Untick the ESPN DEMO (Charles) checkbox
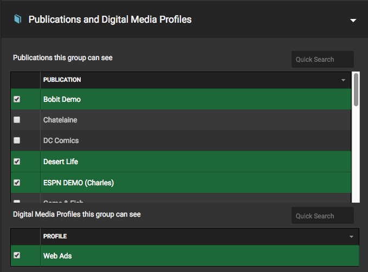The height and width of the screenshot is (272, 368). (x=17, y=183)
